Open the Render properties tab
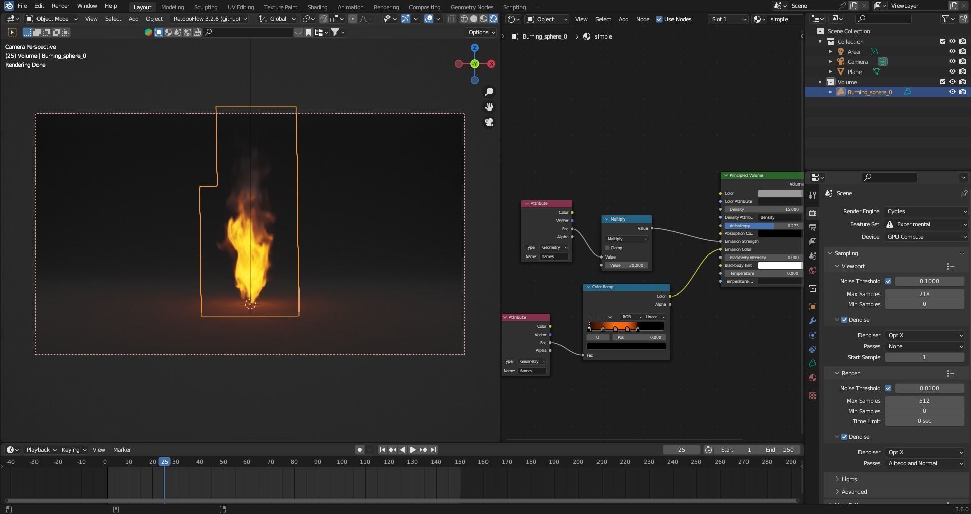This screenshot has height=514, width=971. pos(813,213)
